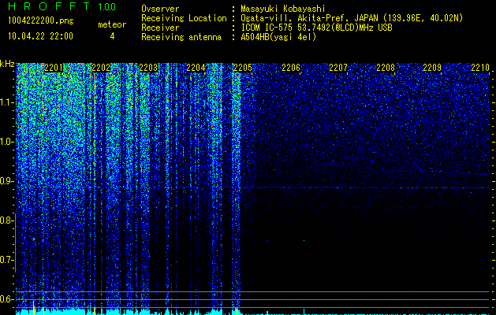Click the HROFFT 1.0.0 title text
This screenshot has width=496, height=315.
coord(62,6)
